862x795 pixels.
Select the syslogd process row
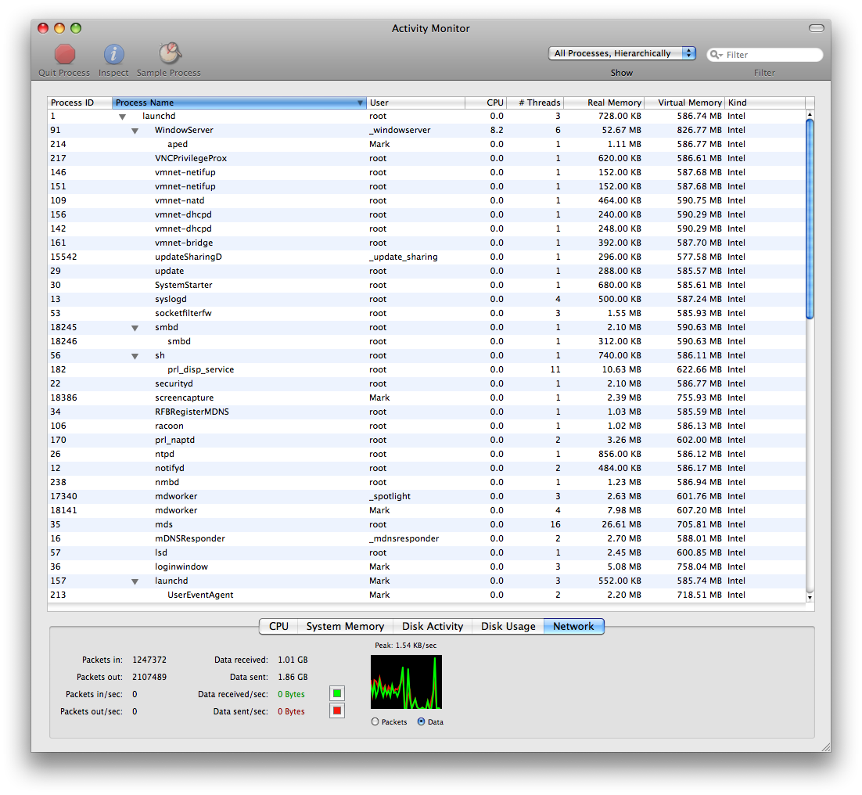(x=426, y=299)
